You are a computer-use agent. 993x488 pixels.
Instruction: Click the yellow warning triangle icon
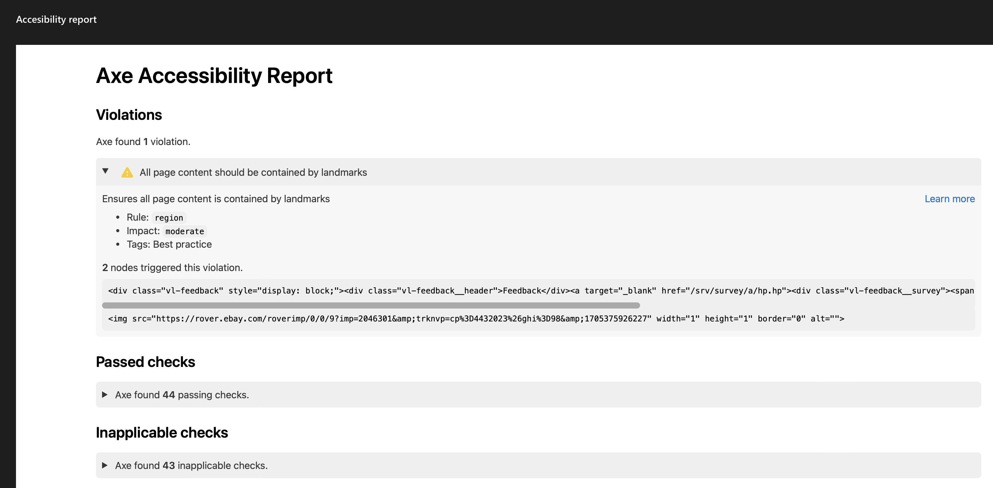(x=127, y=172)
